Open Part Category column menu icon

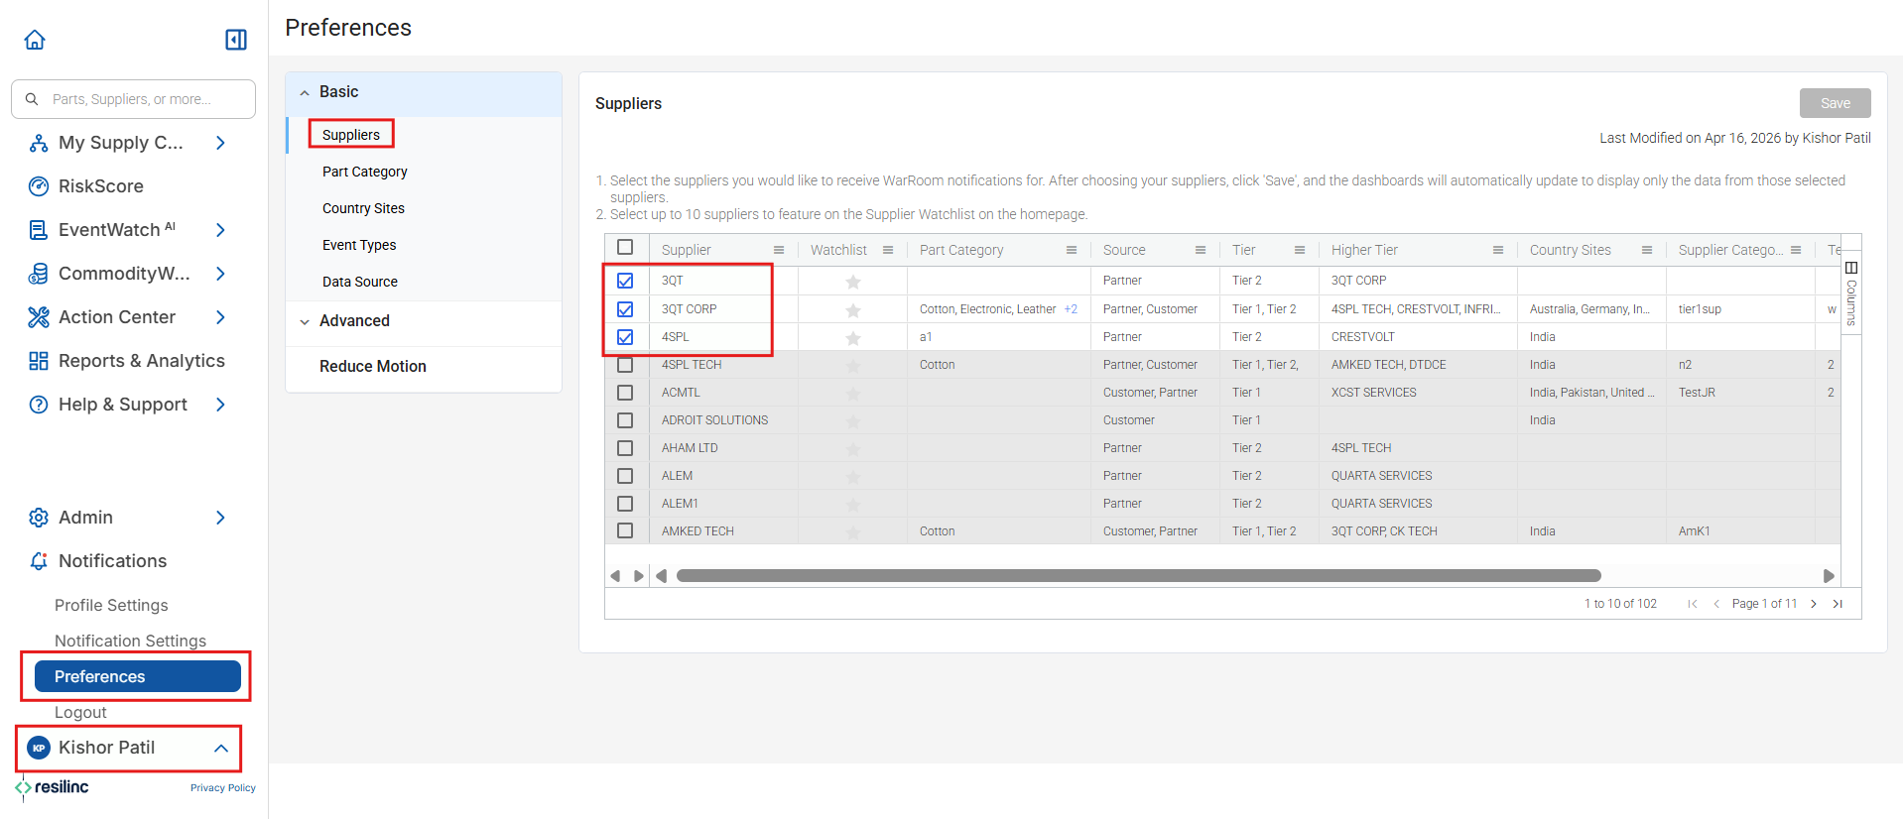click(x=1072, y=250)
